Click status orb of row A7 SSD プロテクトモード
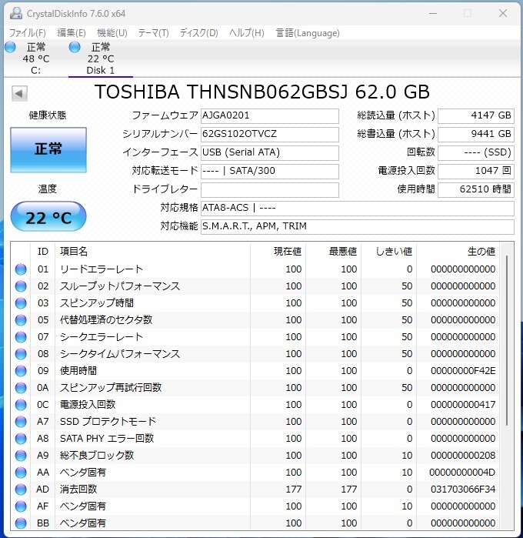The height and width of the screenshot is (538, 523). click(21, 422)
